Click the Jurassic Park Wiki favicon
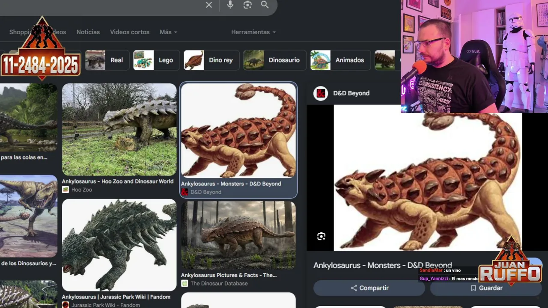Screen dimensions: 548x308 66,305
